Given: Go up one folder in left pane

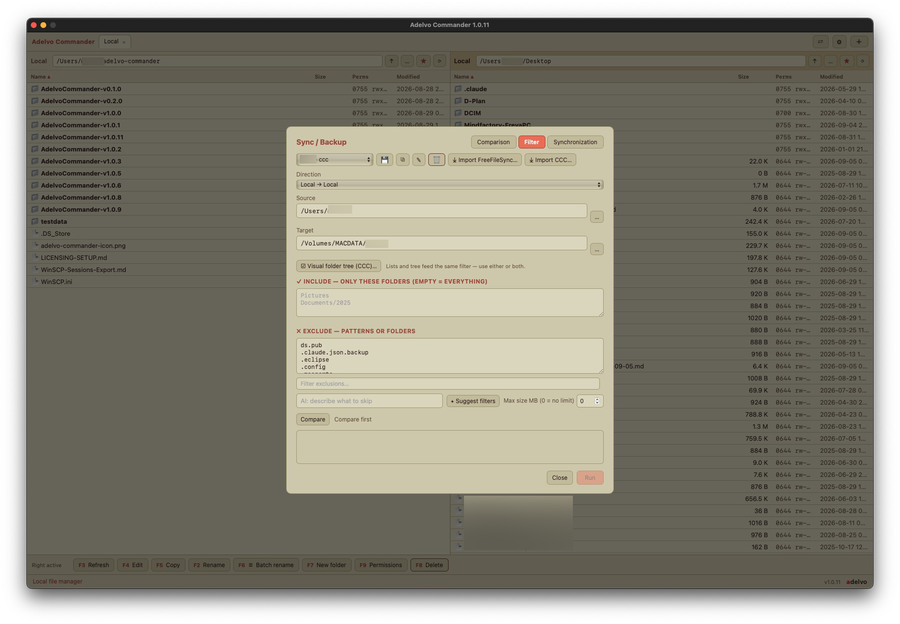Looking at the screenshot, I should tap(392, 61).
